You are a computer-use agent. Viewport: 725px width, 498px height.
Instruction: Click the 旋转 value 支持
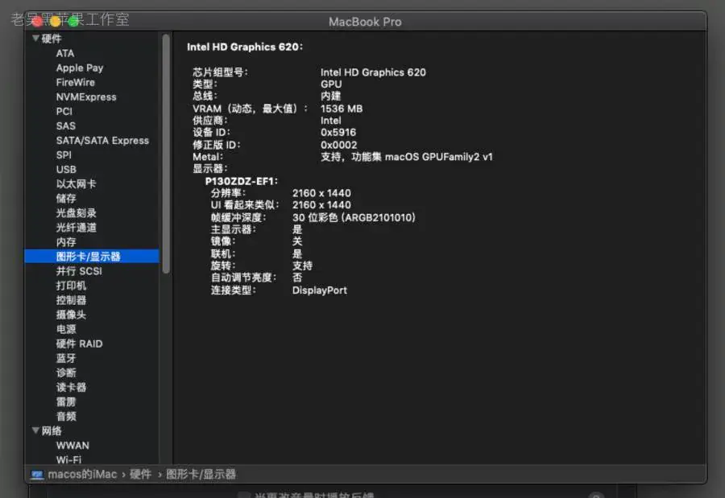pos(302,265)
